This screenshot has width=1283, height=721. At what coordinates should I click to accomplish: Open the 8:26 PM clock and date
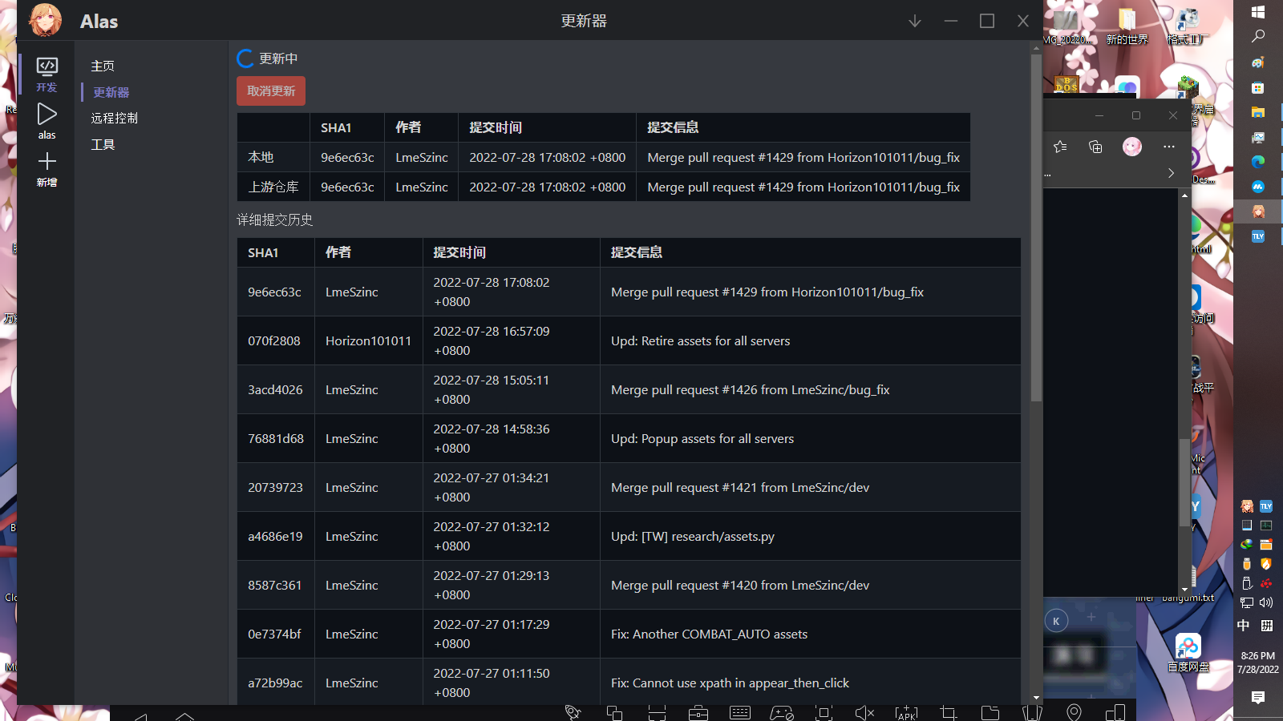pyautogui.click(x=1258, y=663)
